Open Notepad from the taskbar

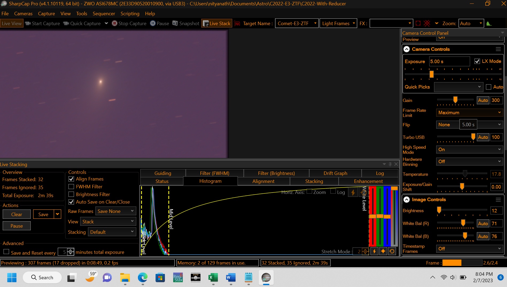point(249,278)
